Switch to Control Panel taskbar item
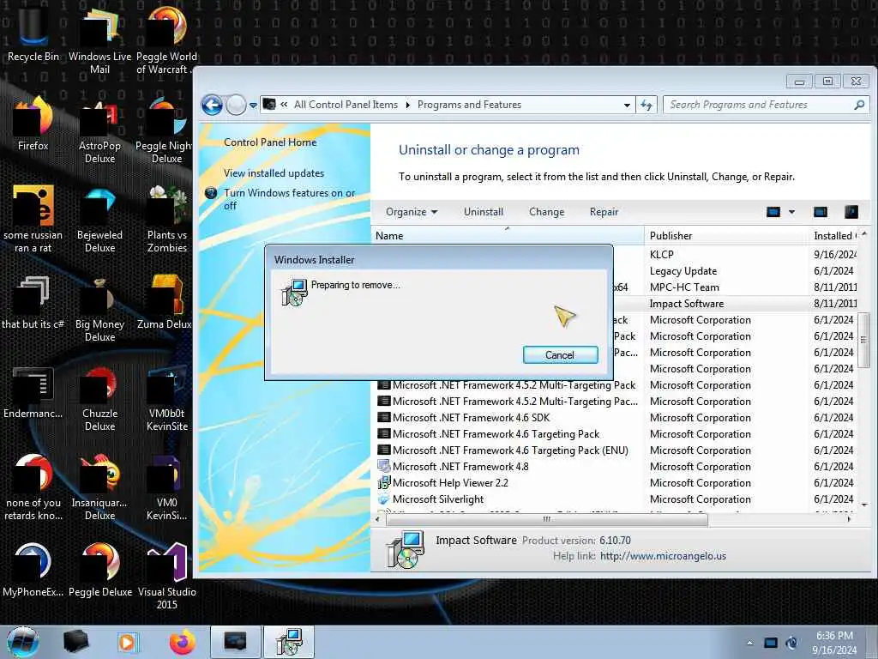This screenshot has height=659, width=878. tap(236, 642)
